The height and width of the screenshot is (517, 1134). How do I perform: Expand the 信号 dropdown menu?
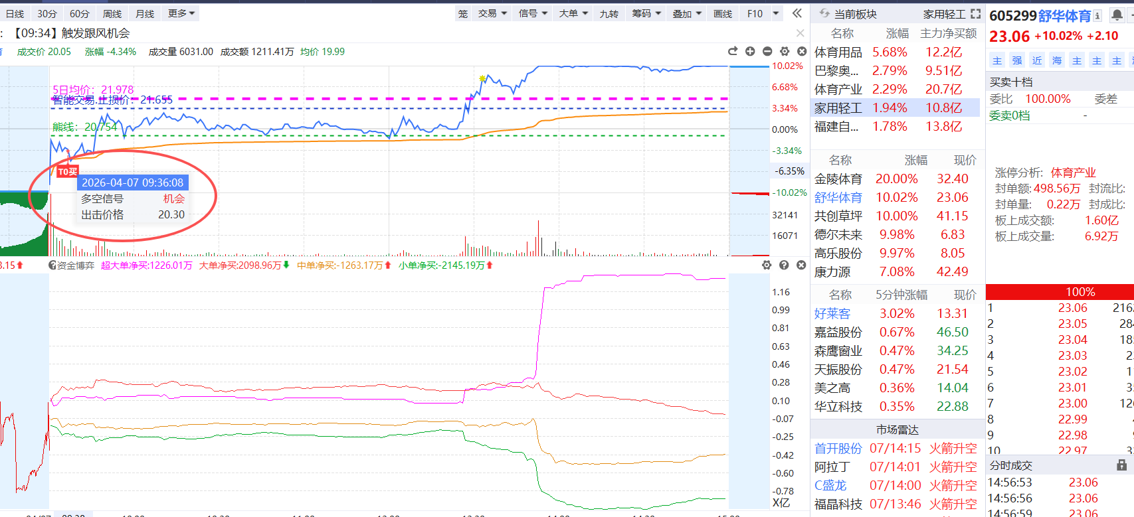533,13
